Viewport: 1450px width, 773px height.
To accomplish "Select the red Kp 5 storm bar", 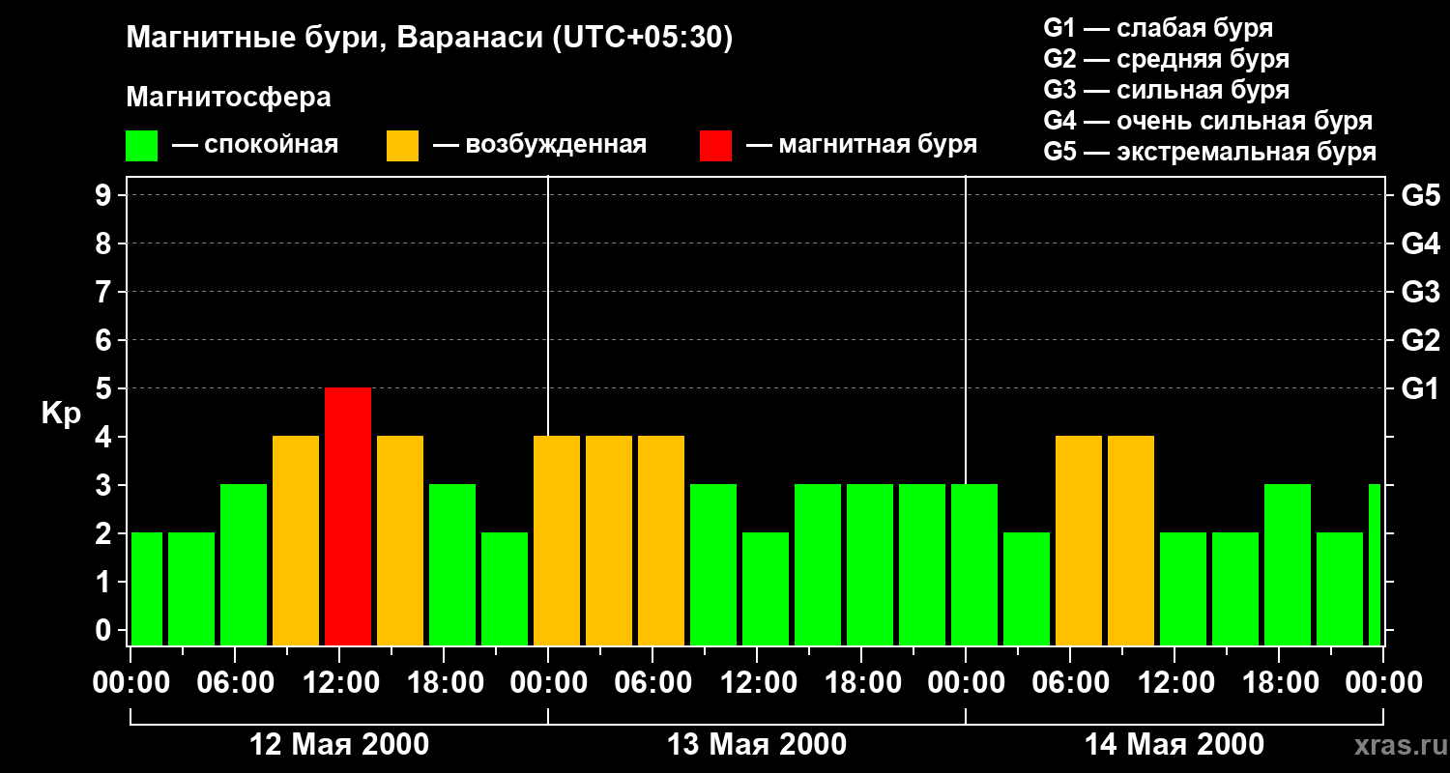I will coord(348,516).
